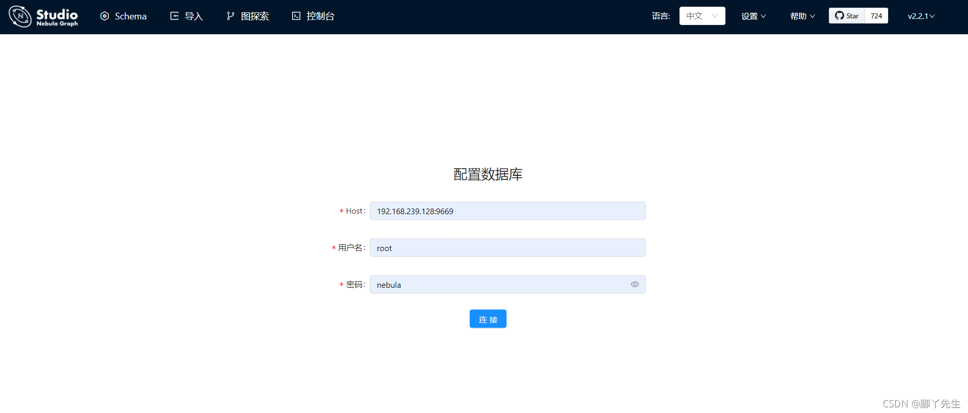Expand the 设置 settings menu

click(x=754, y=16)
